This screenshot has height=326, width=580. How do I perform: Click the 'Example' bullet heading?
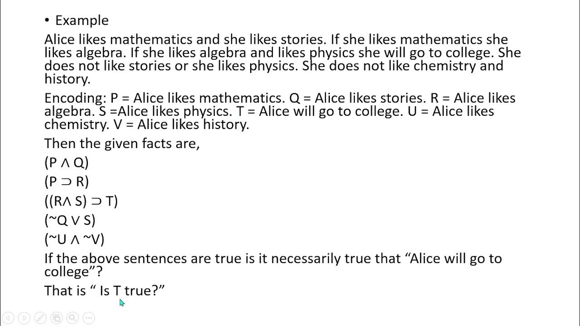82,20
